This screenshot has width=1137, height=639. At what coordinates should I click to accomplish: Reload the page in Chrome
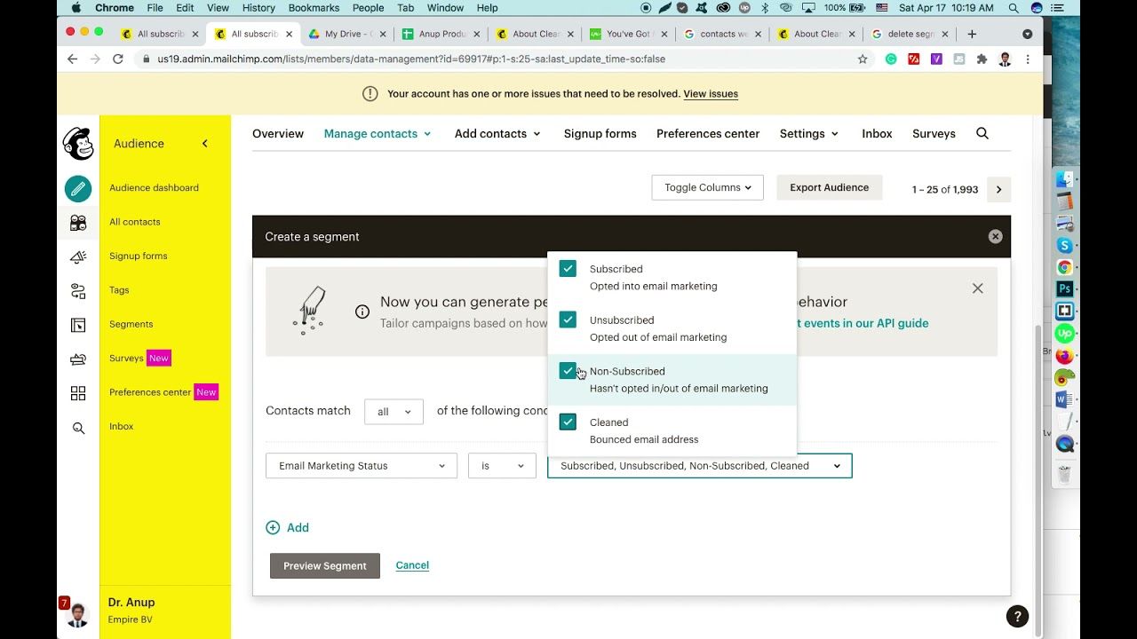coord(117,59)
